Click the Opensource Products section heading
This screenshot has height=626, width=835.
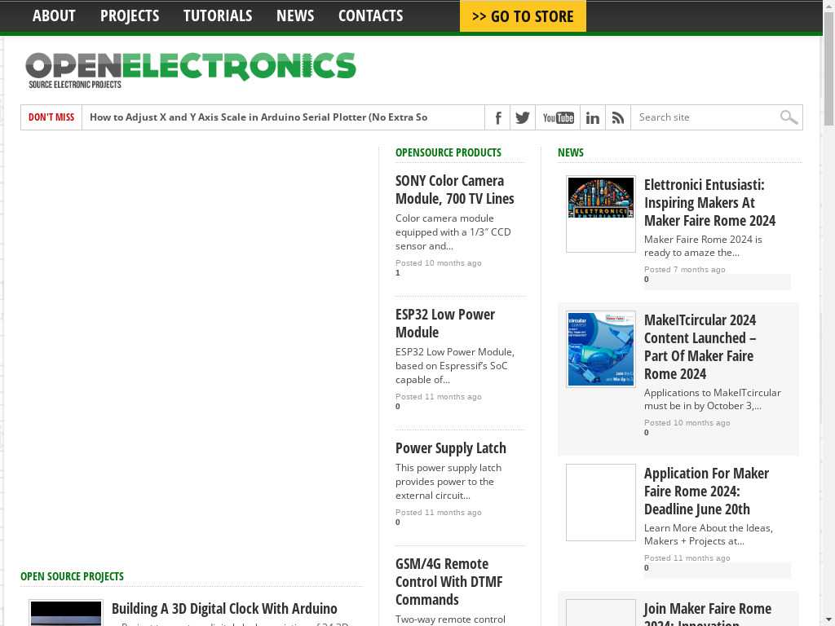coord(448,152)
